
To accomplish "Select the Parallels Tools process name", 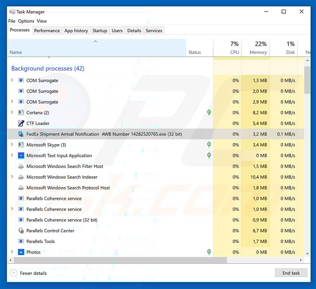I will [x=40, y=241].
